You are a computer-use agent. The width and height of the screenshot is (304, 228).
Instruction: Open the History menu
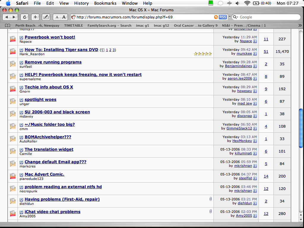[81, 3]
